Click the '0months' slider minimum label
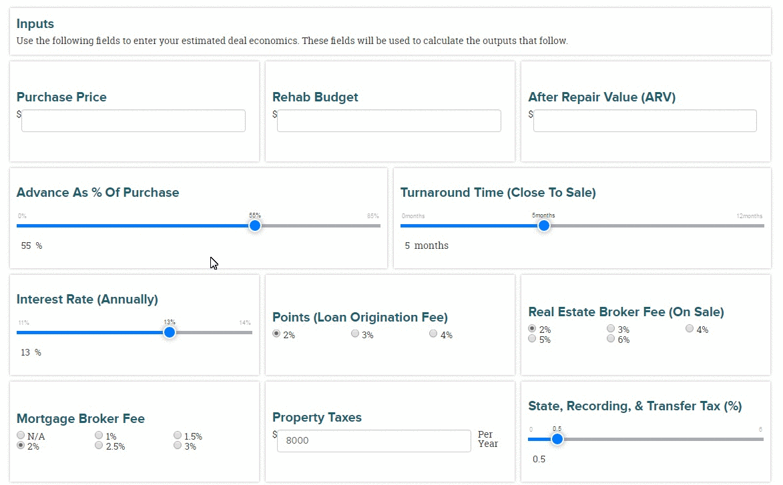 coord(413,216)
